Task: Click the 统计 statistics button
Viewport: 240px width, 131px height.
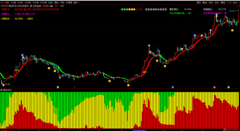Action: pos(217,3)
